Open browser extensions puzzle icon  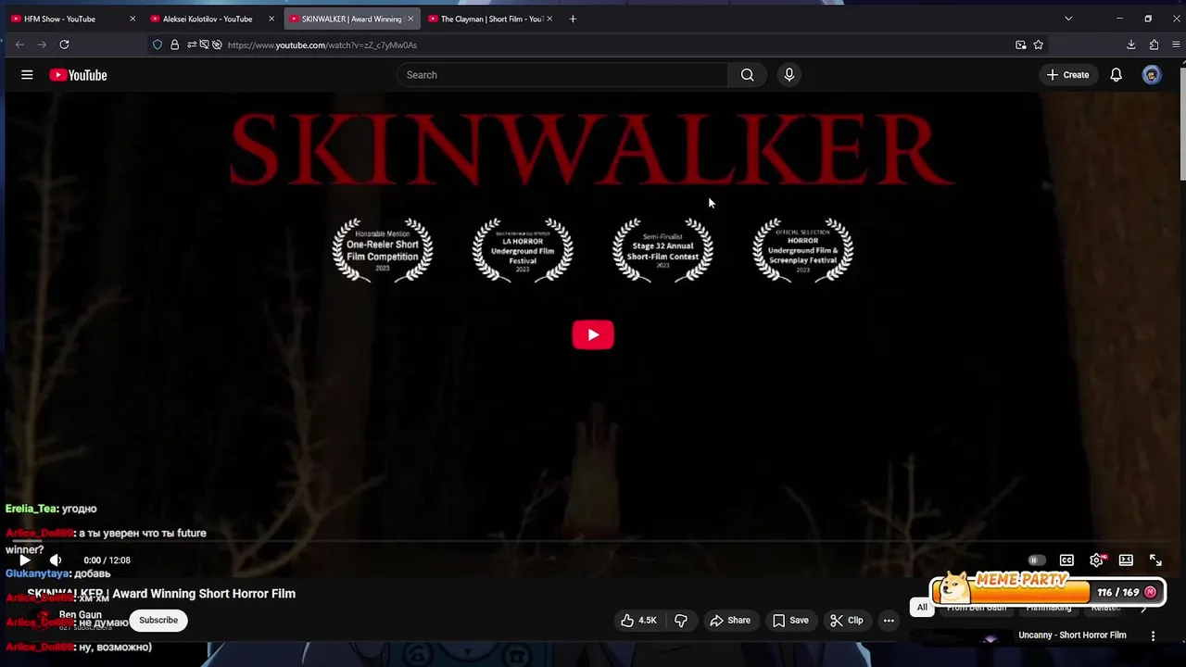point(1154,44)
